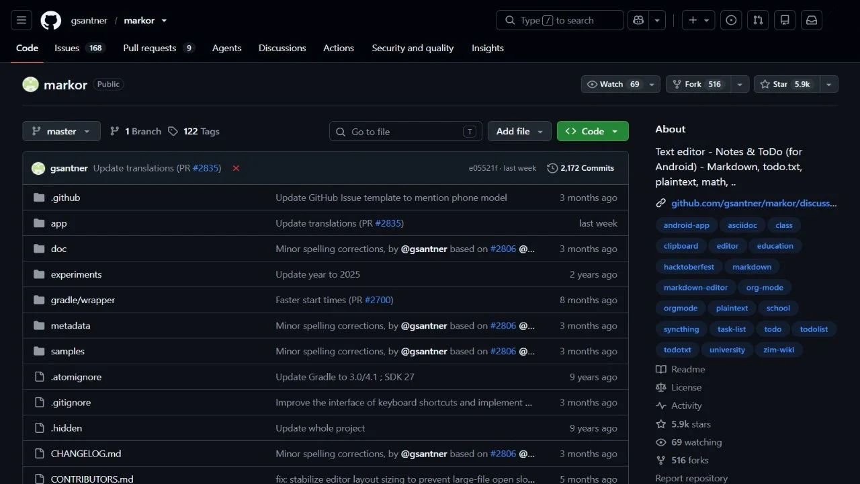Click the failed status X on latest commit
Image resolution: width=860 pixels, height=484 pixels.
[x=236, y=168]
